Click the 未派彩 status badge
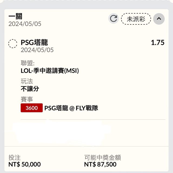This screenshot has height=173, width=173. pos(136,19)
